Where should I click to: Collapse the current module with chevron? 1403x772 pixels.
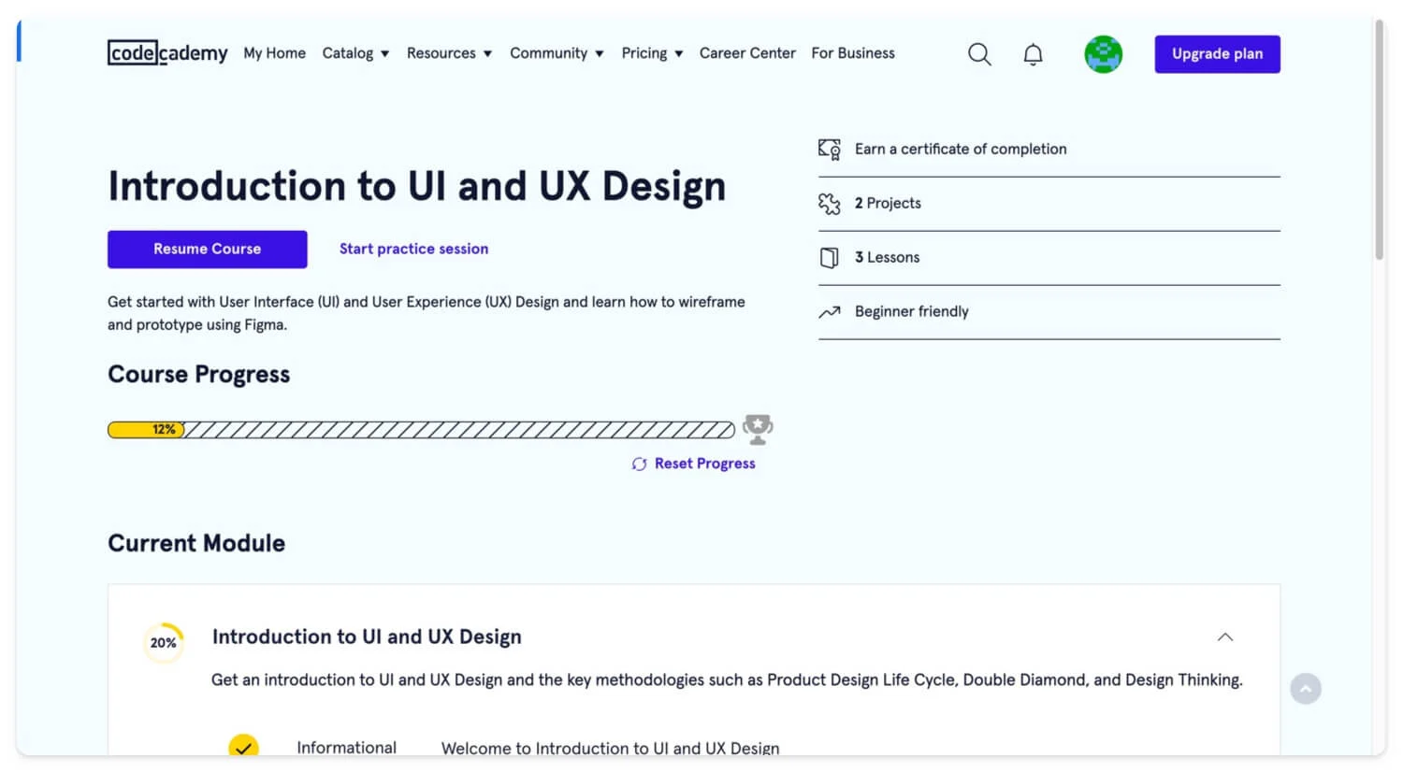coord(1224,637)
